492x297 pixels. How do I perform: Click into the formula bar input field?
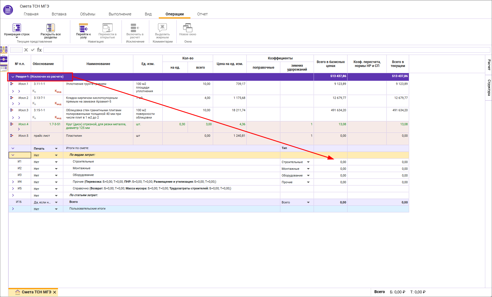coord(266,50)
